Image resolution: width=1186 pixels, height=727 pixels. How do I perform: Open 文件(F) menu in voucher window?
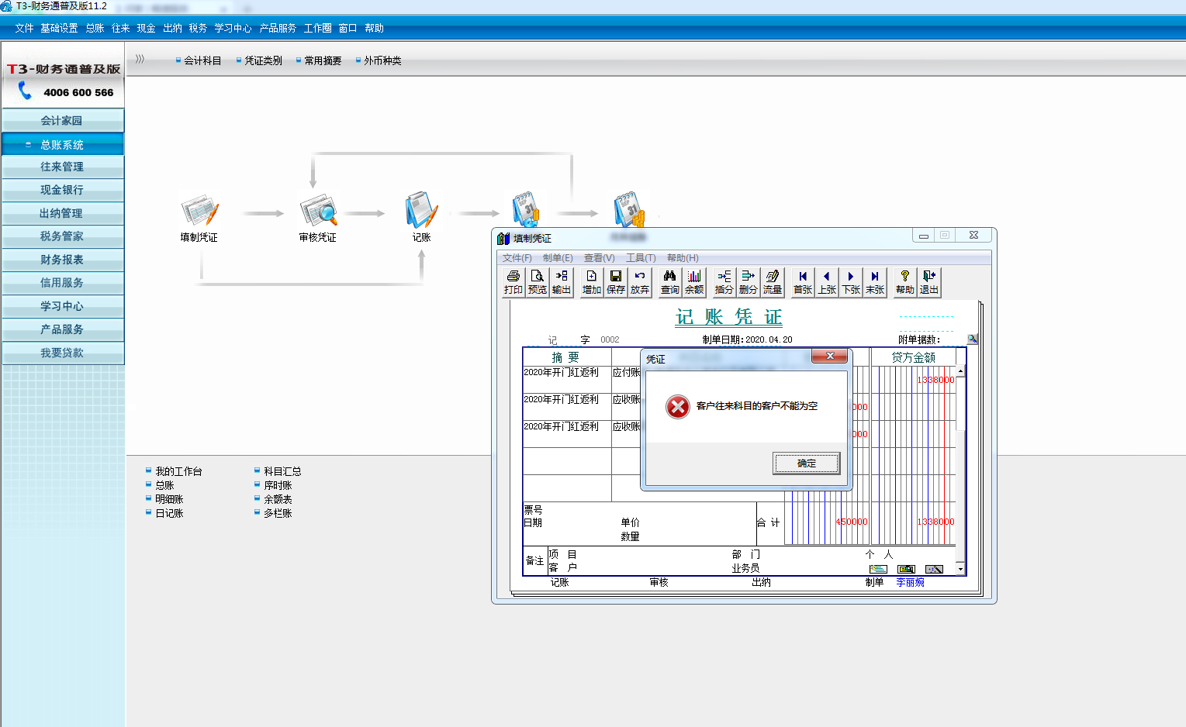pos(517,258)
